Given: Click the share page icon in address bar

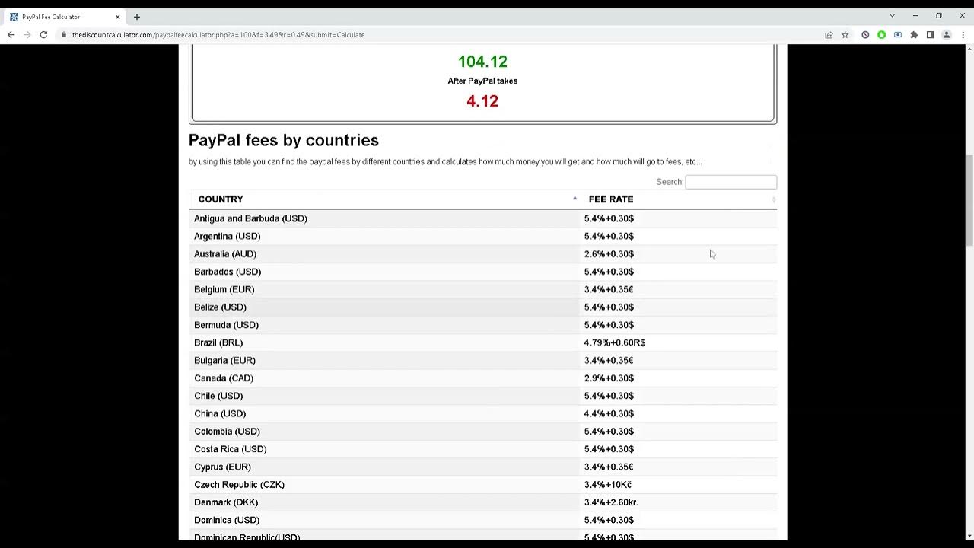Looking at the screenshot, I should click(829, 35).
